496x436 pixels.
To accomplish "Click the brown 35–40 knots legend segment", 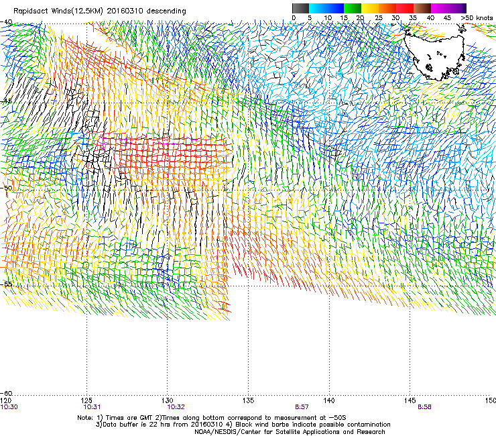I will (422, 8).
